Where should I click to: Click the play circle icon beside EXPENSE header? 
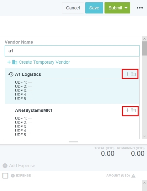[13, 176]
